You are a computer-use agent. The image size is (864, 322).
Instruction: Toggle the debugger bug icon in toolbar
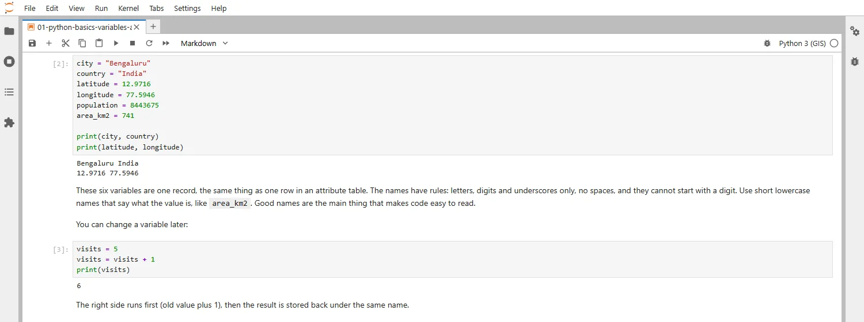coord(767,43)
